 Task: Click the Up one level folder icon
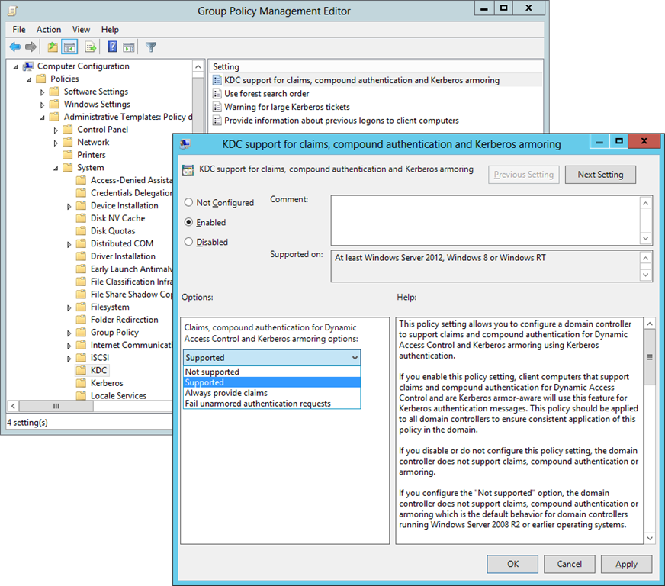[x=53, y=47]
